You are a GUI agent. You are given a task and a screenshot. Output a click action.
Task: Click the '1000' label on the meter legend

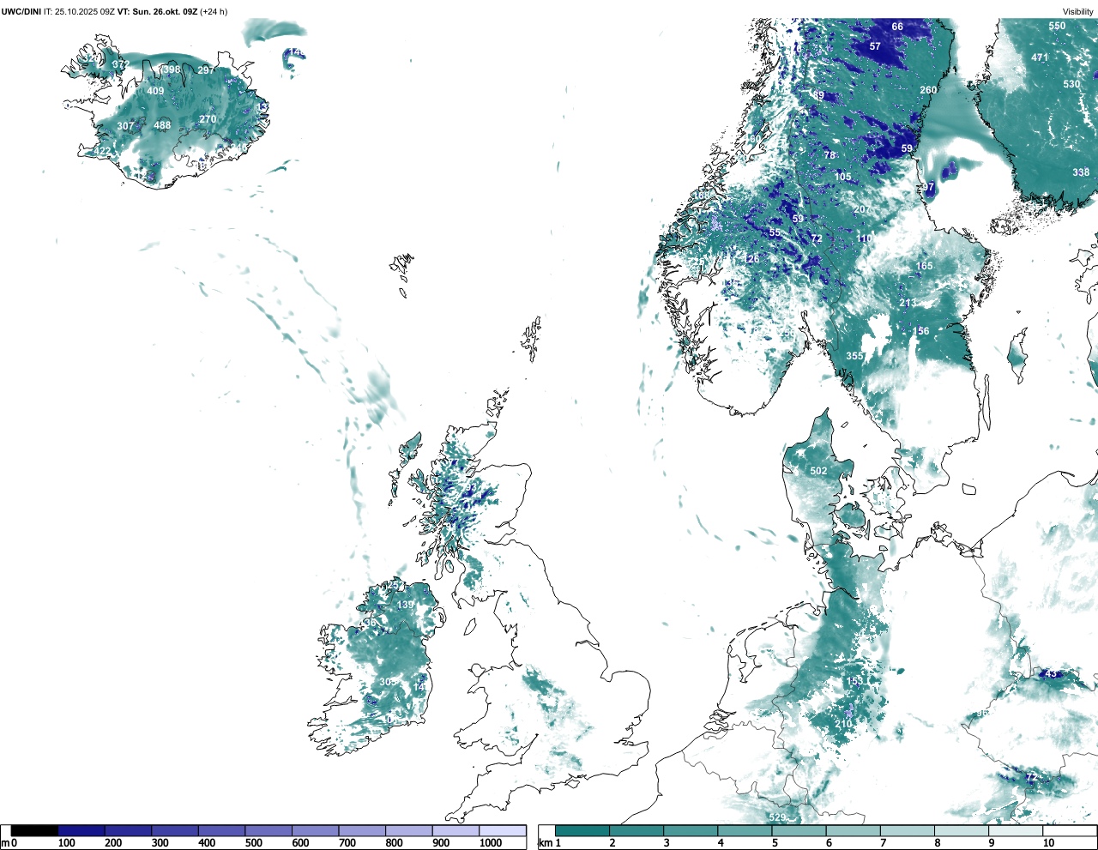pyautogui.click(x=491, y=843)
